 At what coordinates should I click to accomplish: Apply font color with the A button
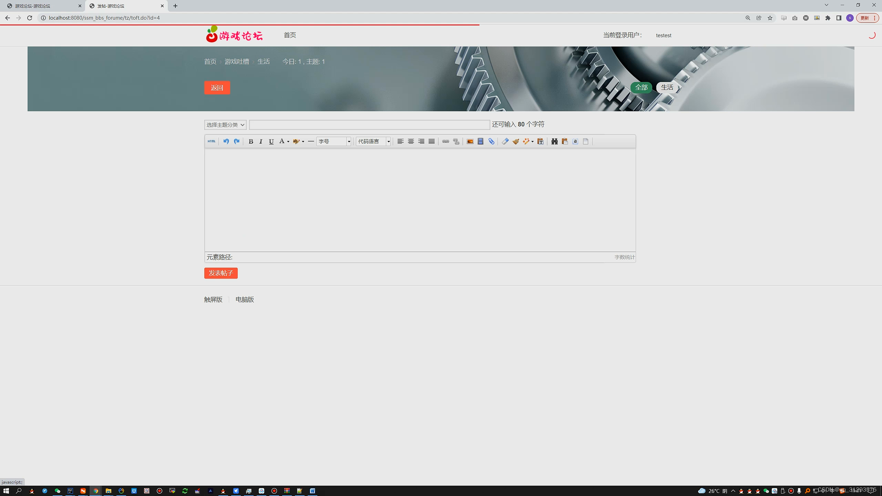(282, 141)
